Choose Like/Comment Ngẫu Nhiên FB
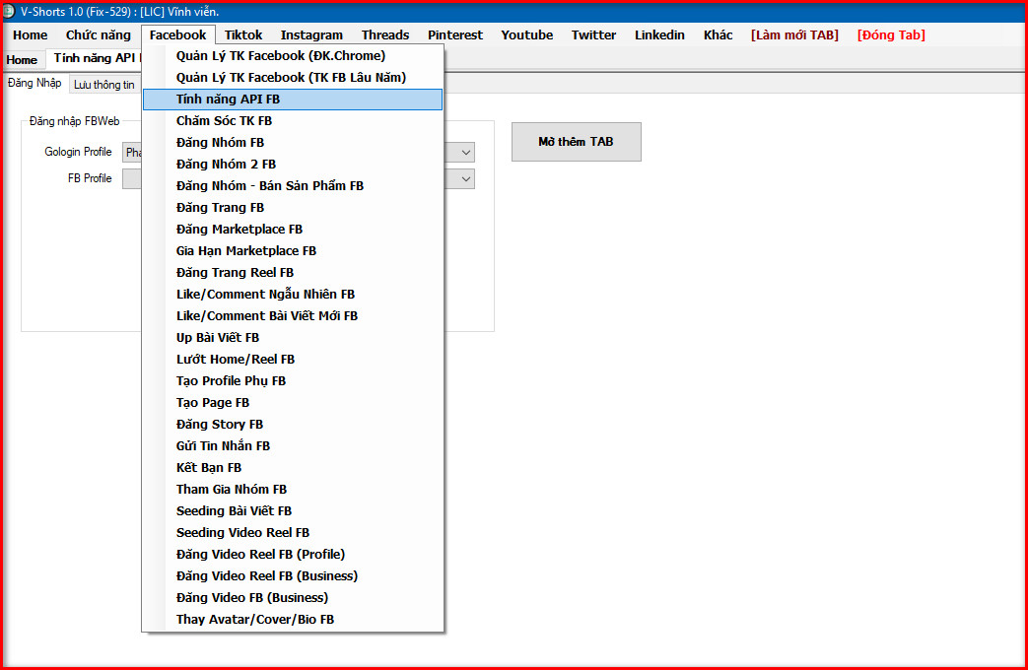1028x670 pixels. pyautogui.click(x=293, y=294)
